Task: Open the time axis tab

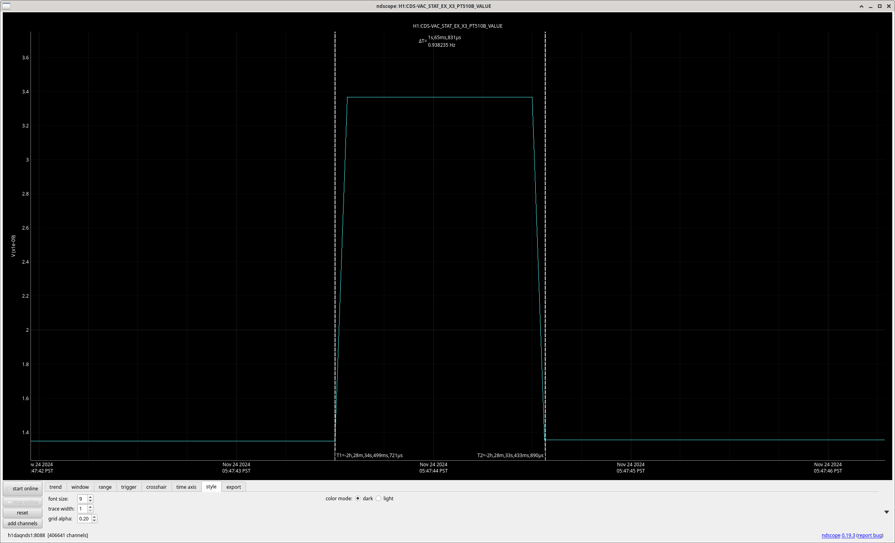Action: [186, 487]
